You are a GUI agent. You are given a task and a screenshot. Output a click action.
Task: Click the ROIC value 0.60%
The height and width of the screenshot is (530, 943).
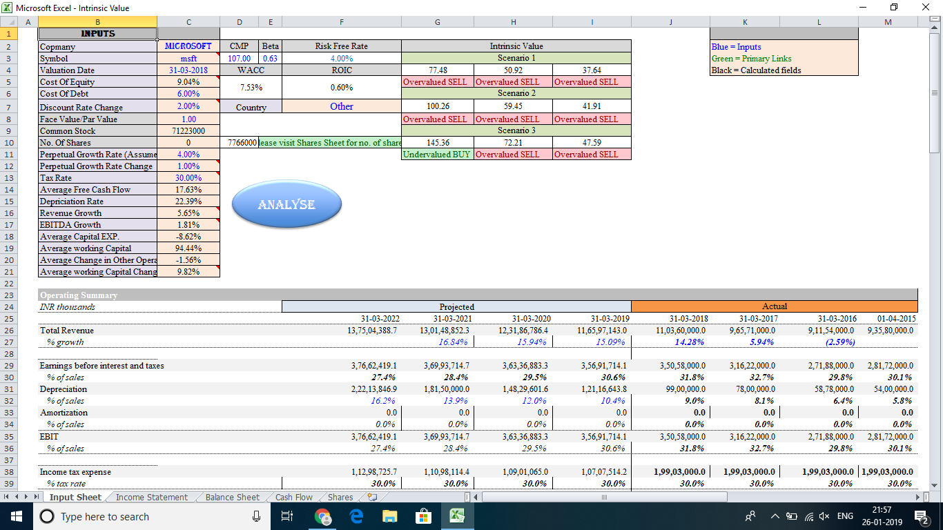coord(342,88)
